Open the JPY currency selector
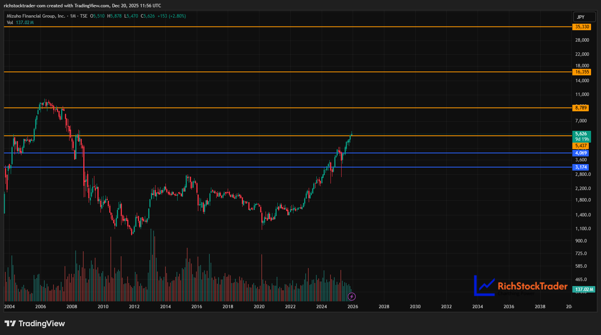 584,17
